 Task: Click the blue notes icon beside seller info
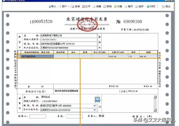click(98, 100)
